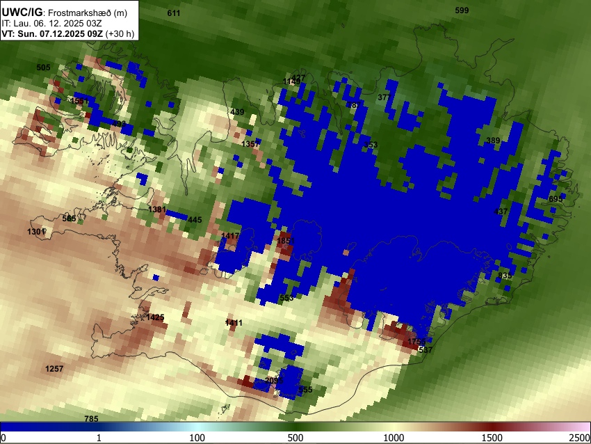Click the '445' map label
Viewport: 591px width, 444px height.
[195, 219]
